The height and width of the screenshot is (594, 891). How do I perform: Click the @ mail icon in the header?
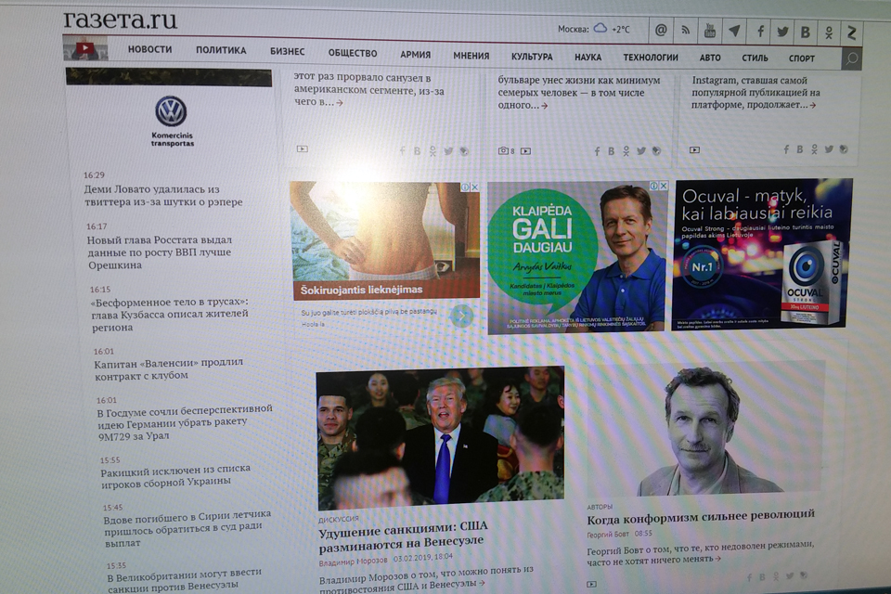tap(661, 30)
